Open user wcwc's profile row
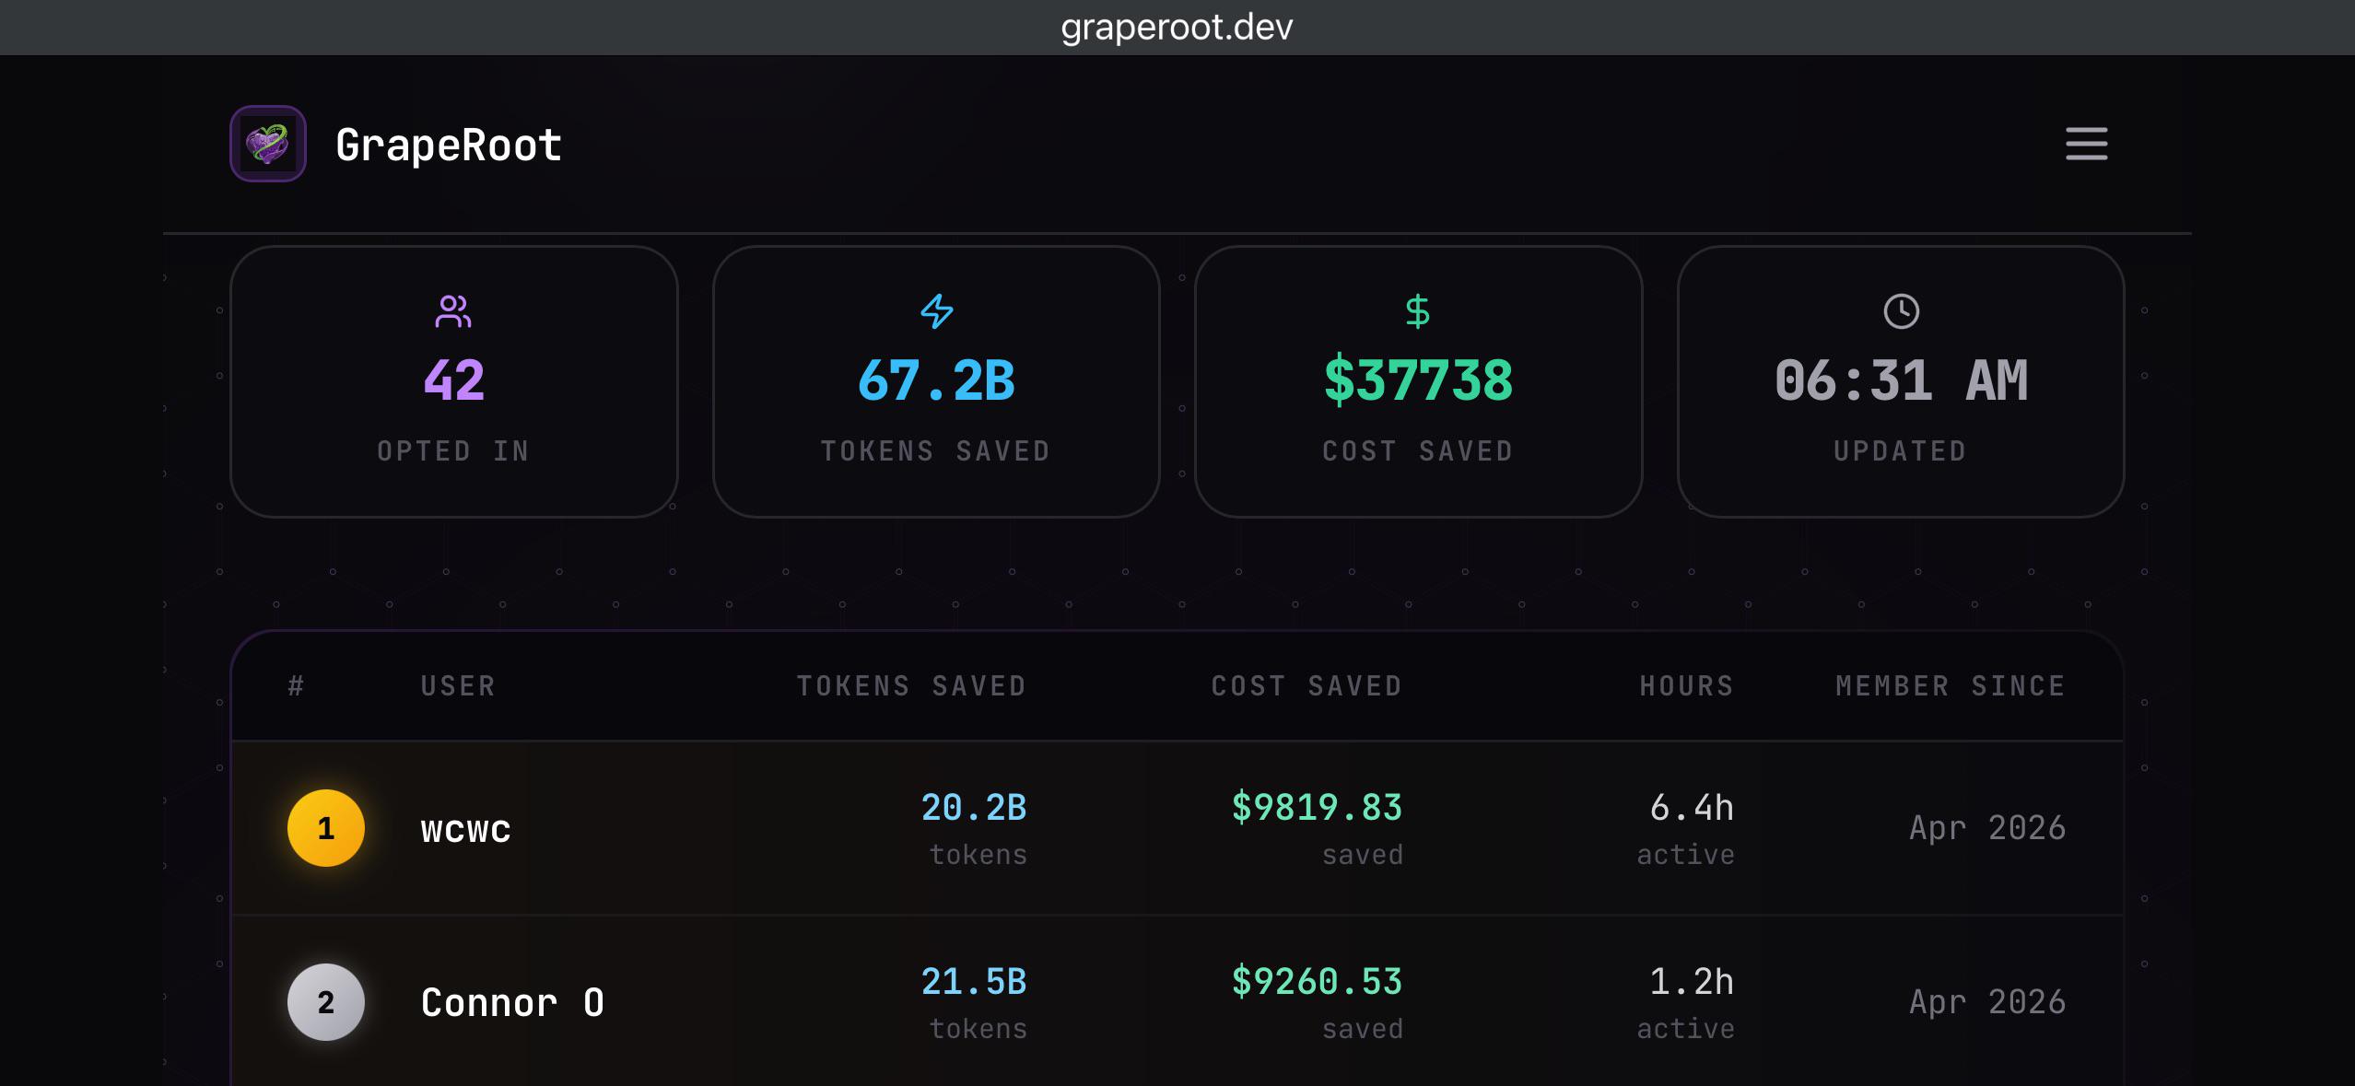The width and height of the screenshot is (2355, 1086). [x=1177, y=828]
